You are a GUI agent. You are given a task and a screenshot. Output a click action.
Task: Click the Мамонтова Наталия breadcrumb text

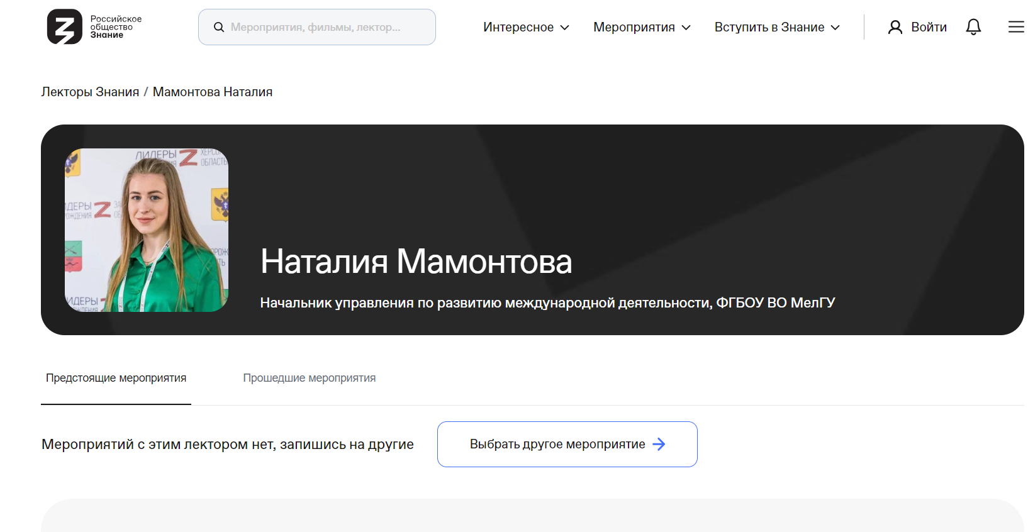coord(213,92)
